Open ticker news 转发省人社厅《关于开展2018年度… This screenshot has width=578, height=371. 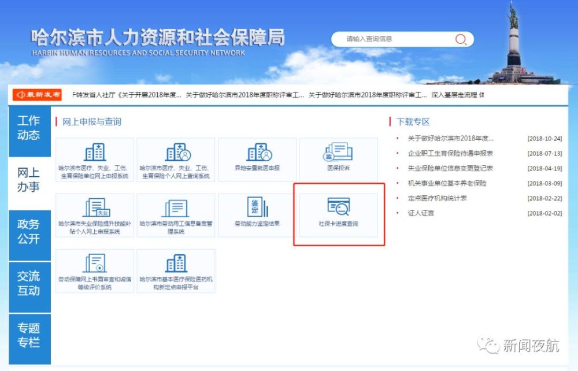(127, 95)
